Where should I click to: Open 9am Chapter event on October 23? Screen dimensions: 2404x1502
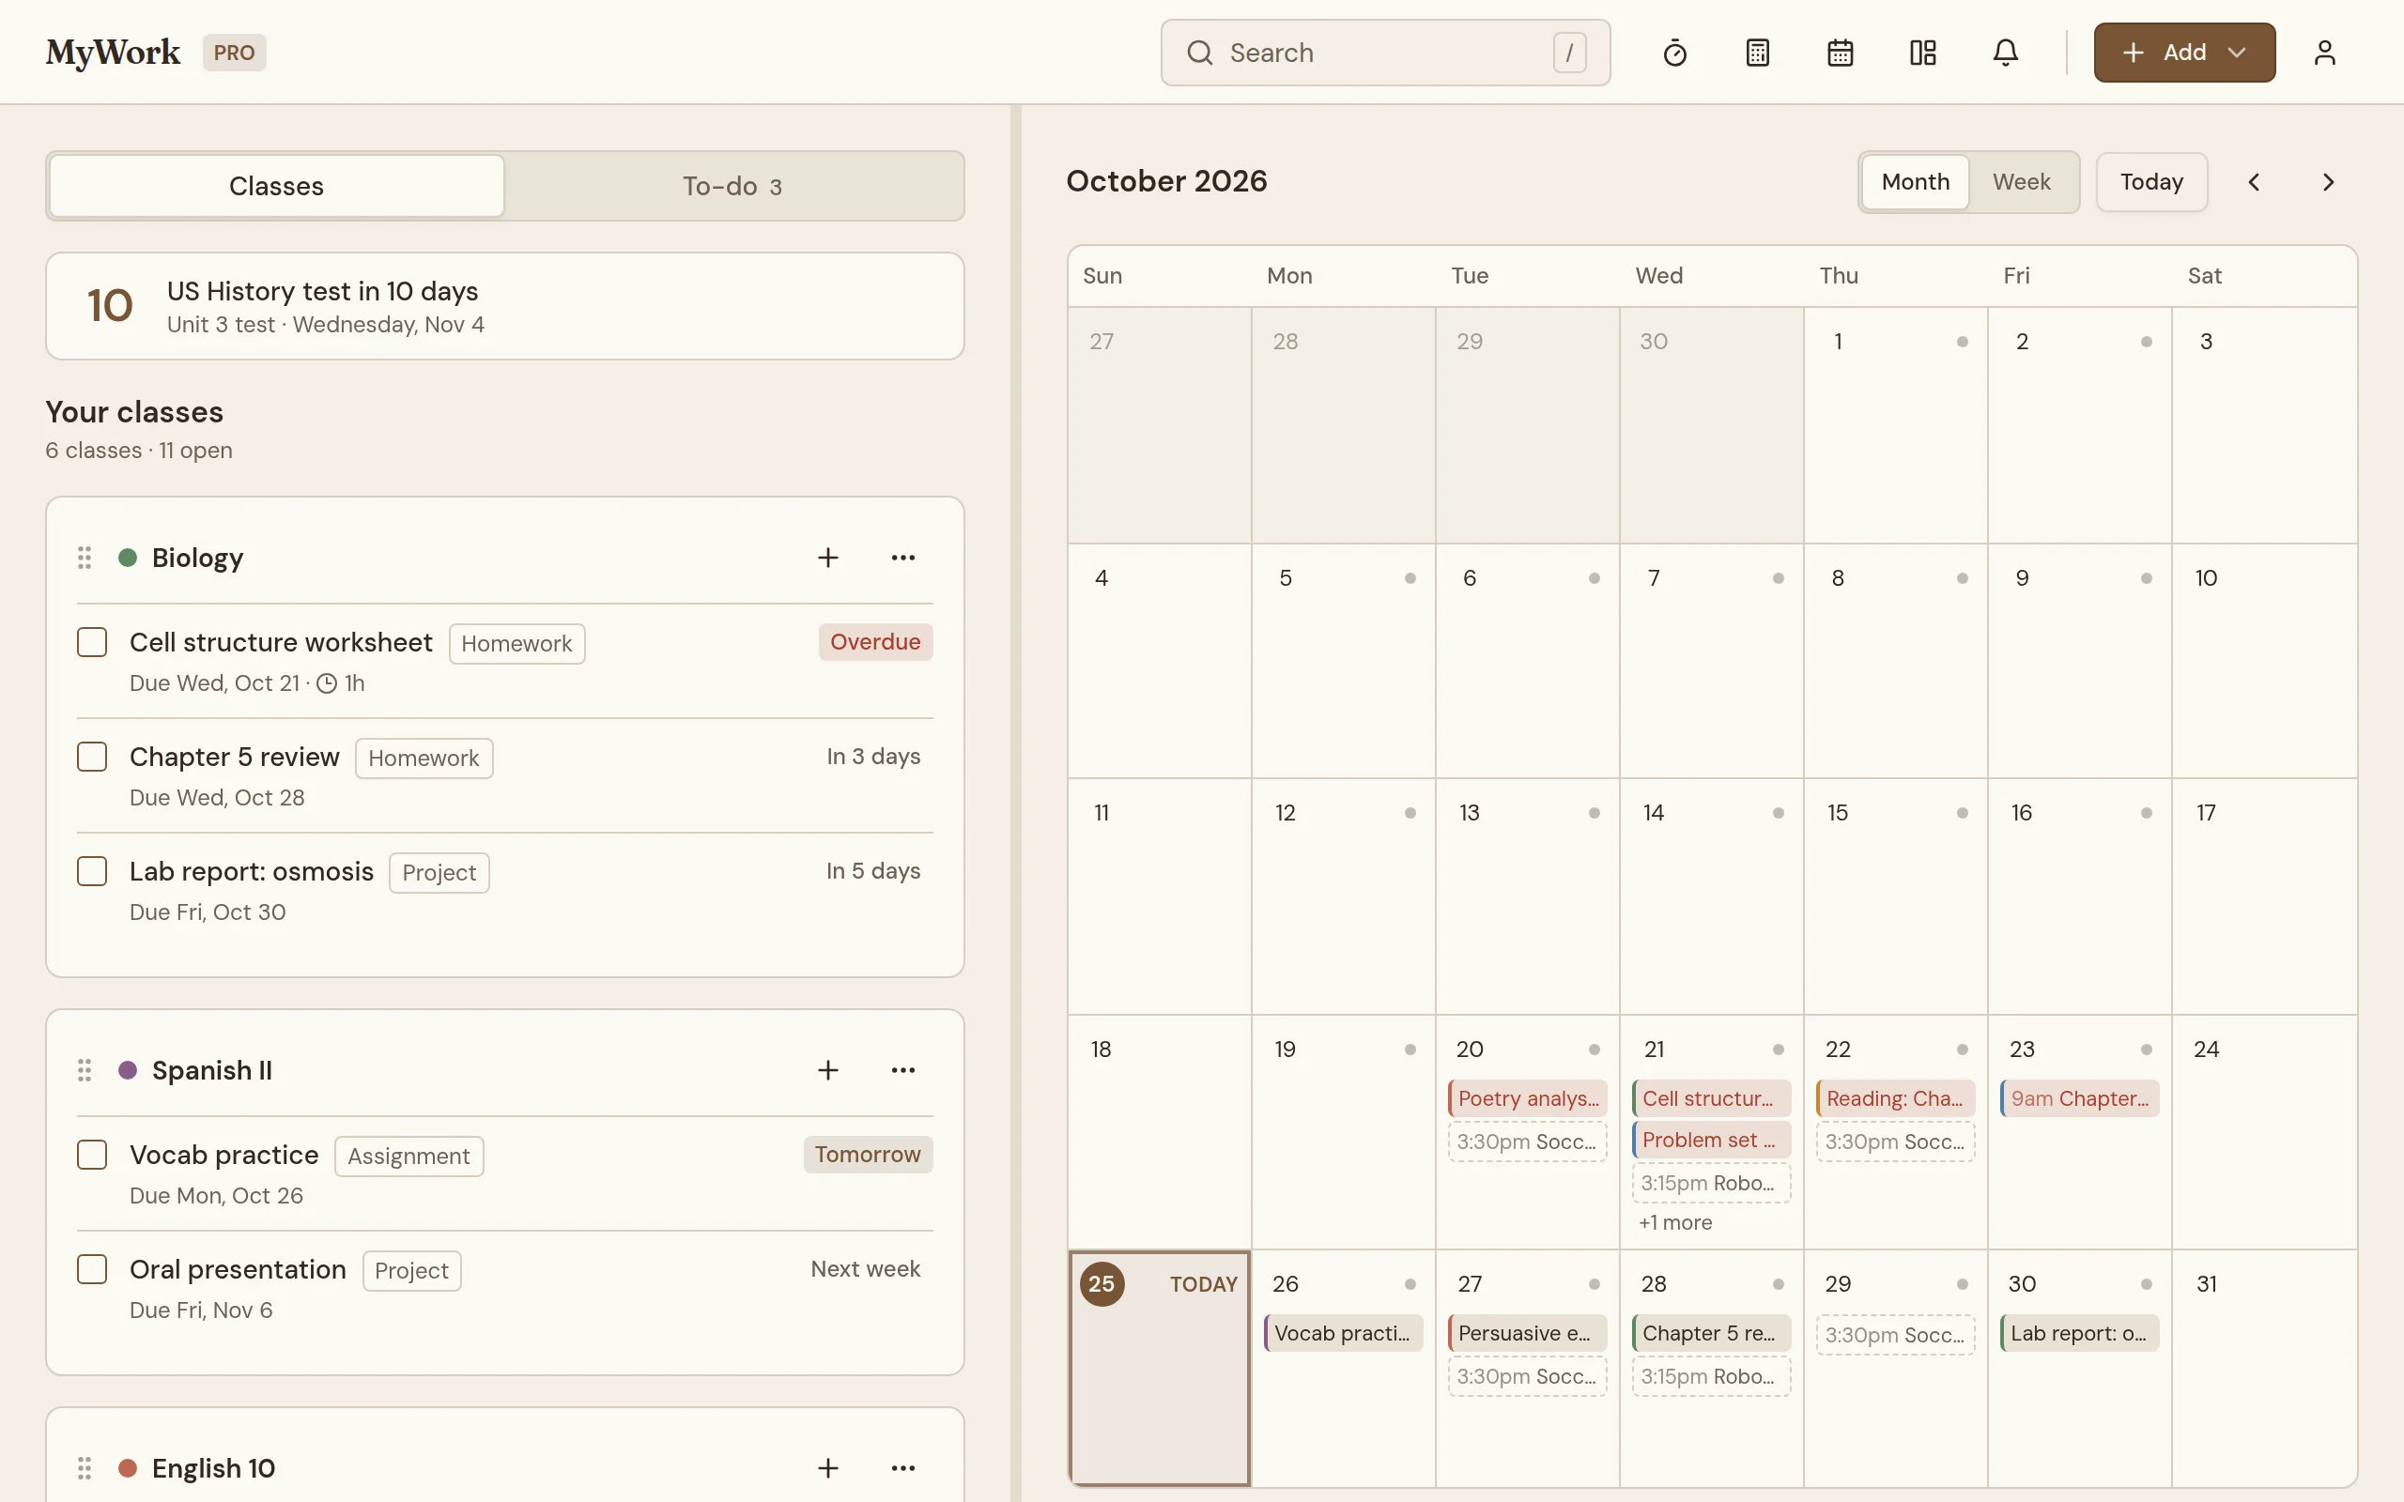(2079, 1097)
